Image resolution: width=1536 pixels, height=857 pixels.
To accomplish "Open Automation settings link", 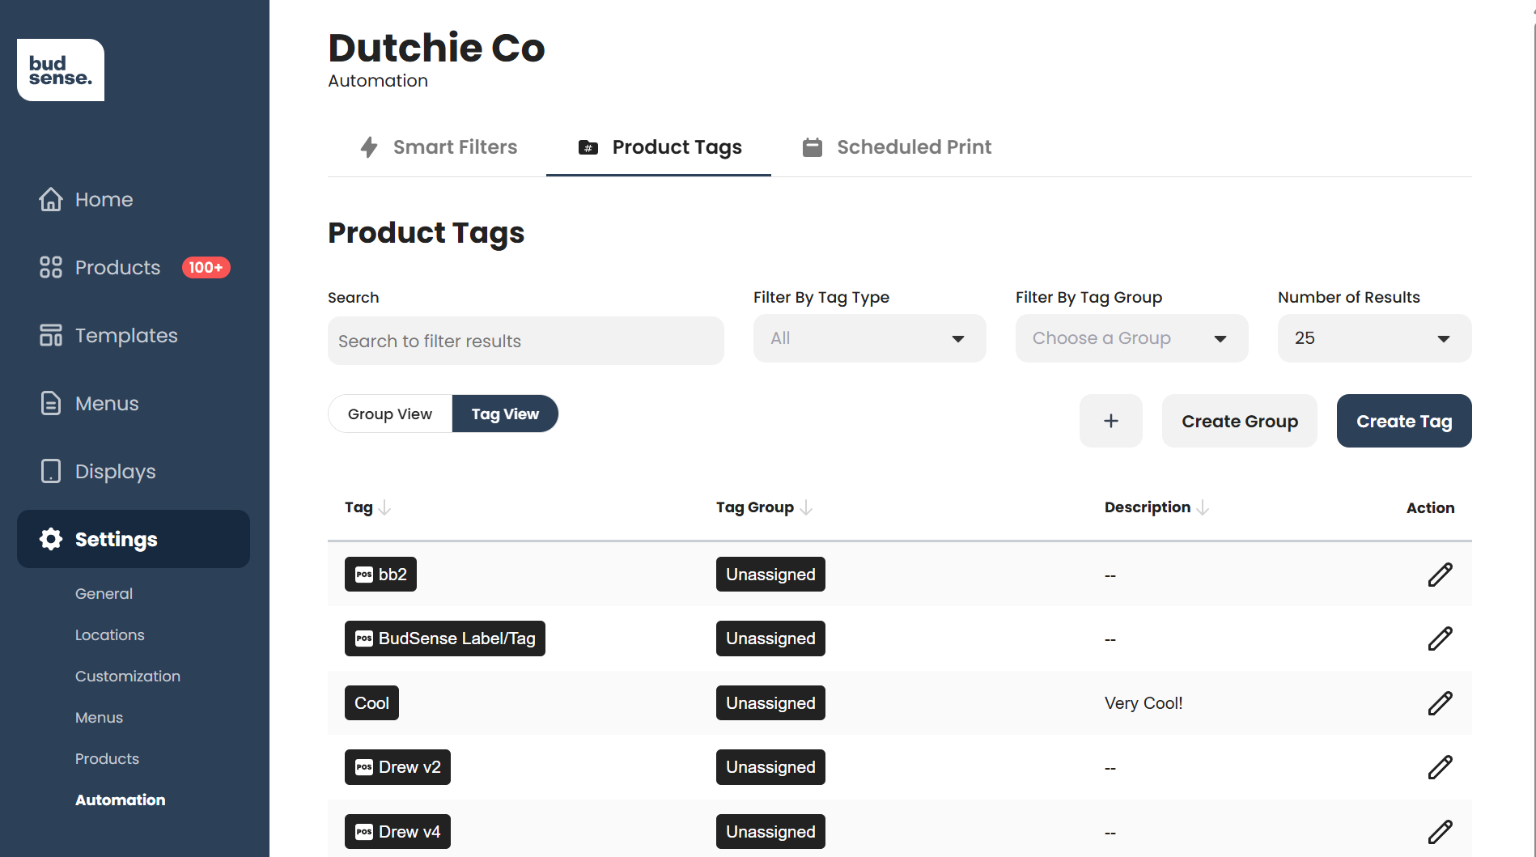I will point(121,800).
